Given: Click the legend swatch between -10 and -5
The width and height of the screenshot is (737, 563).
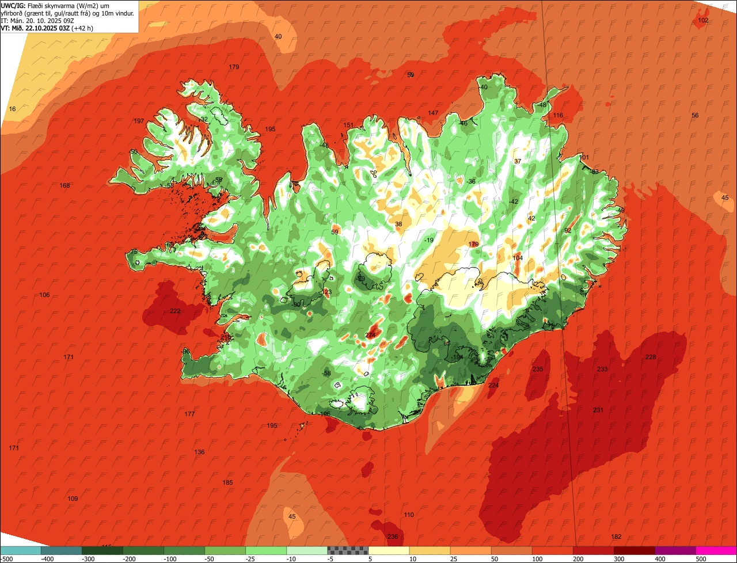Looking at the screenshot, I should click(x=307, y=550).
